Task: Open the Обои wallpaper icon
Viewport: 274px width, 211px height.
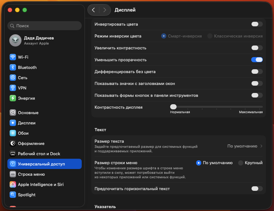Action: 13,133
